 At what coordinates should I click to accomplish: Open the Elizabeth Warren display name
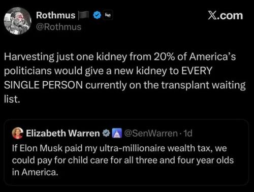point(63,133)
